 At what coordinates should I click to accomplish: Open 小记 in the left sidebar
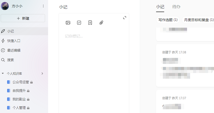(x=11, y=31)
